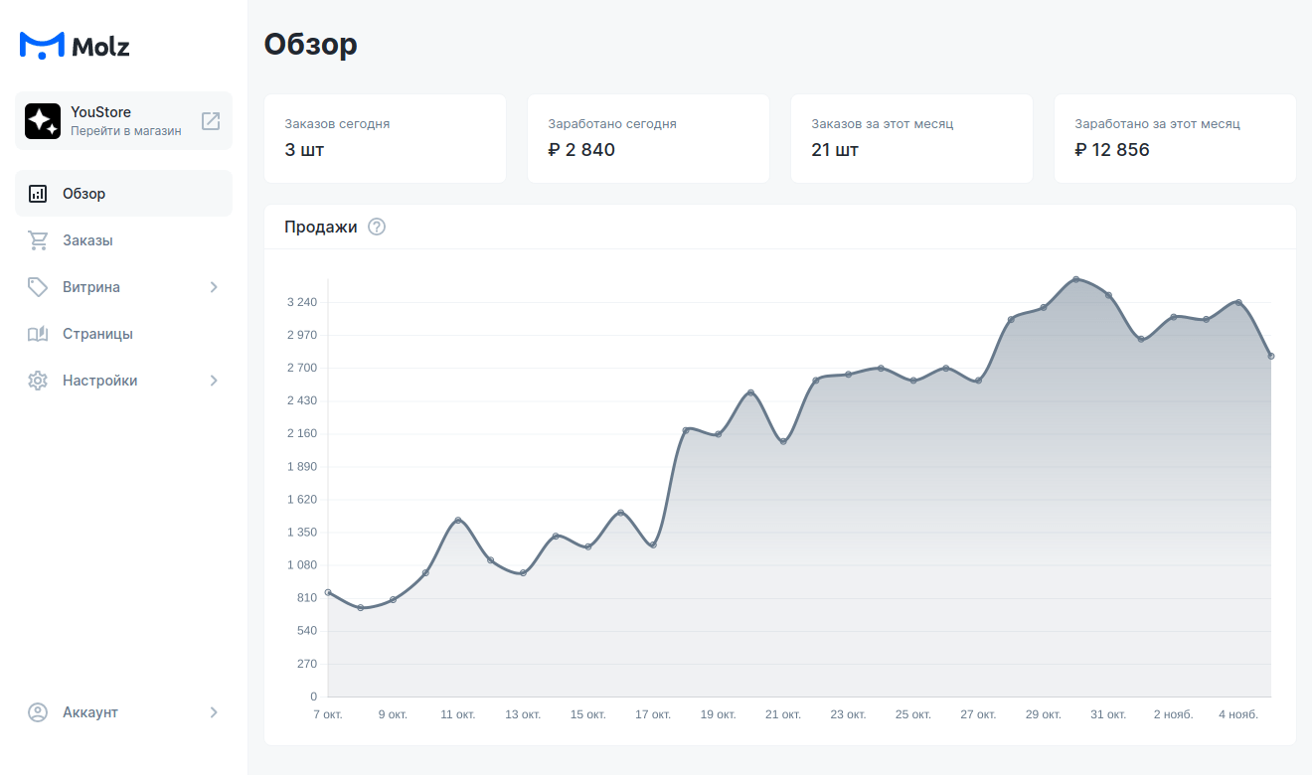
Task: Open the Витрина menu item
Action: tap(123, 287)
